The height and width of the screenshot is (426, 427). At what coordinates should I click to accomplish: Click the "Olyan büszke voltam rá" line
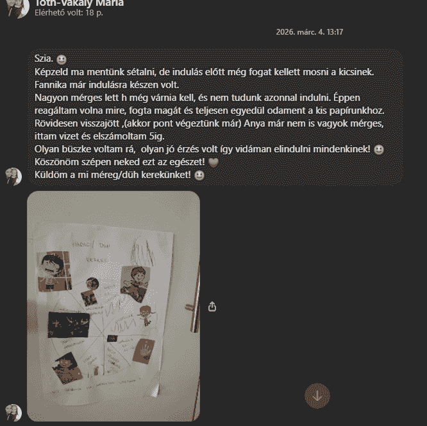coord(203,149)
